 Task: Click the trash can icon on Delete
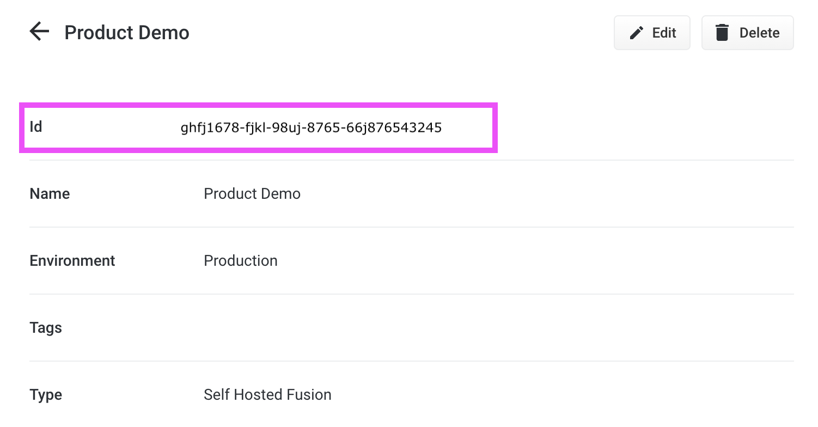pos(722,33)
